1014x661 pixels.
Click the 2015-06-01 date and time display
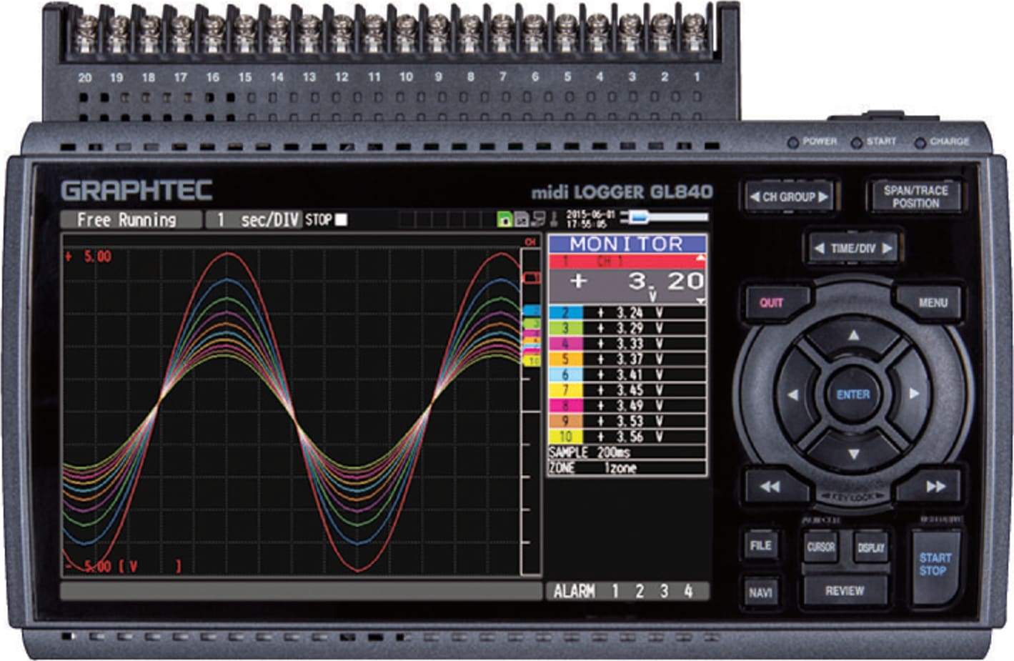tap(590, 219)
